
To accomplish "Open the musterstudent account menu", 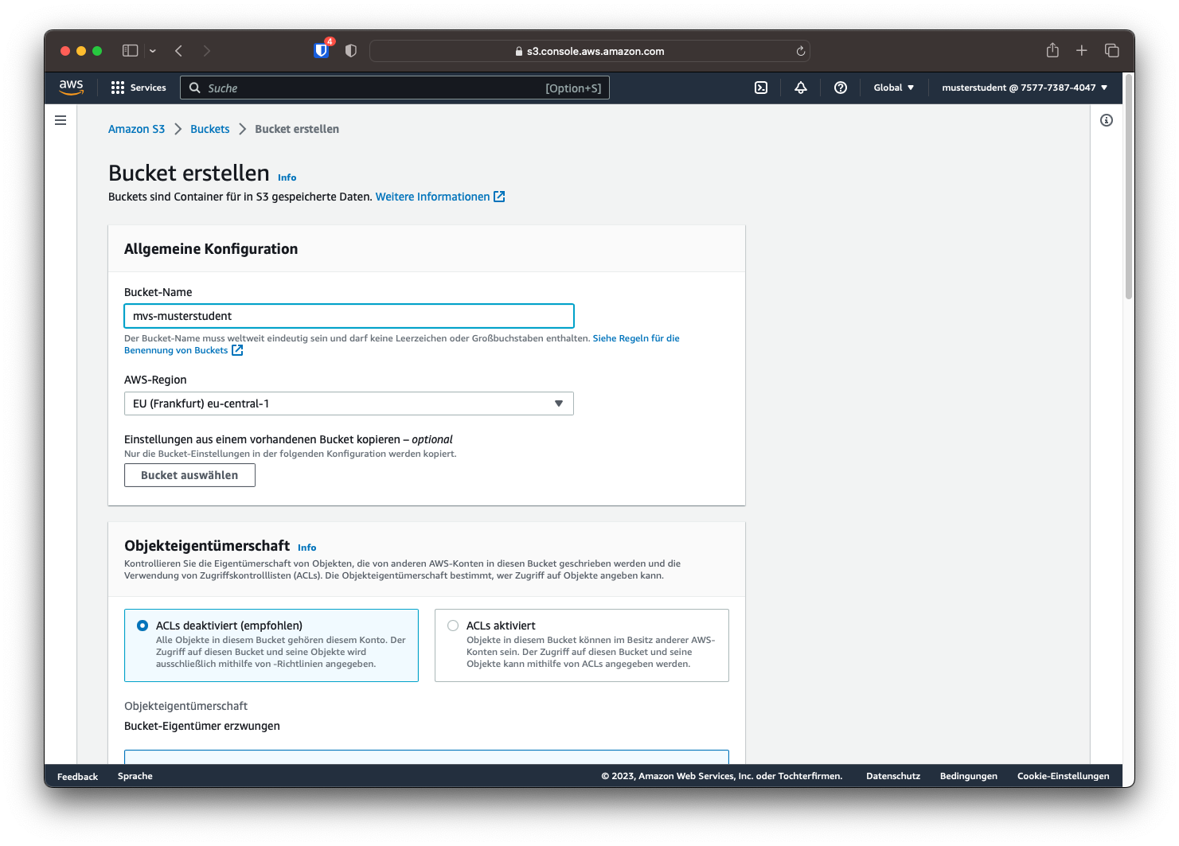I will pos(1025,88).
